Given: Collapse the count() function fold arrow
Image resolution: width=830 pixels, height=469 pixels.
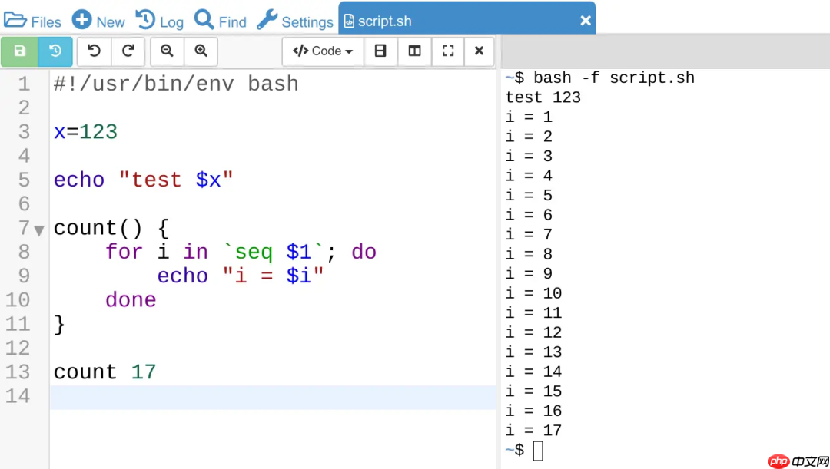Looking at the screenshot, I should [x=39, y=230].
